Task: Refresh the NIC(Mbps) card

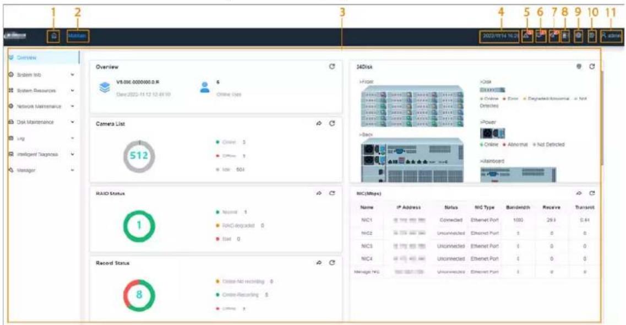Action: 592,193
